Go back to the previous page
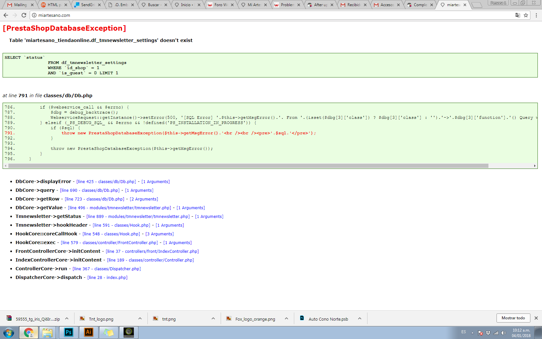Viewport: 542px width, 339px height. coord(6,15)
